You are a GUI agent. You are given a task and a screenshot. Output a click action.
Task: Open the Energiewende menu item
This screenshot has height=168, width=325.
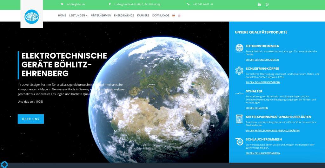[x=124, y=16]
